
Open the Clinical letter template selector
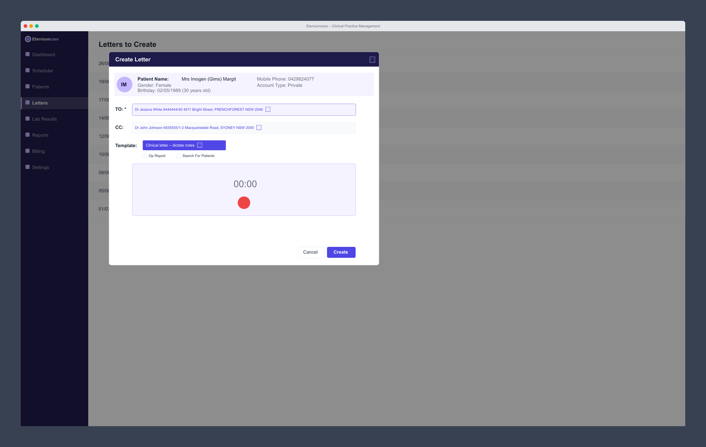pyautogui.click(x=176, y=145)
